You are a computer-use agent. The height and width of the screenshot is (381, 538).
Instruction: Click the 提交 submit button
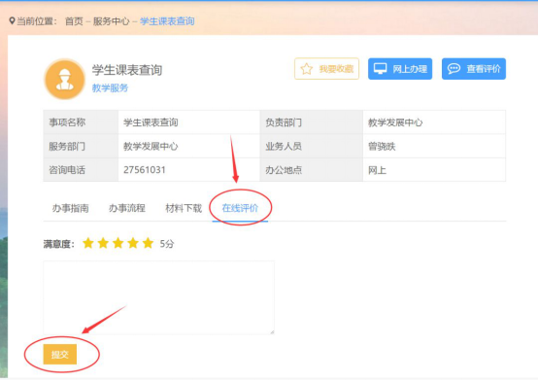pos(59,354)
